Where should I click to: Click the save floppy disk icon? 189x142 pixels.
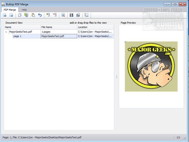coord(71,15)
